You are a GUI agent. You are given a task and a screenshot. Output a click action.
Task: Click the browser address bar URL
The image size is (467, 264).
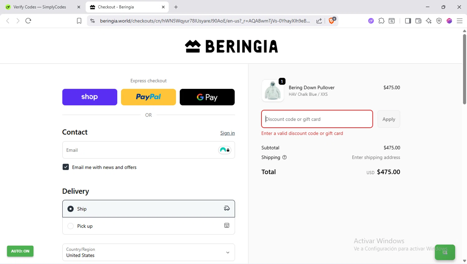tap(205, 21)
